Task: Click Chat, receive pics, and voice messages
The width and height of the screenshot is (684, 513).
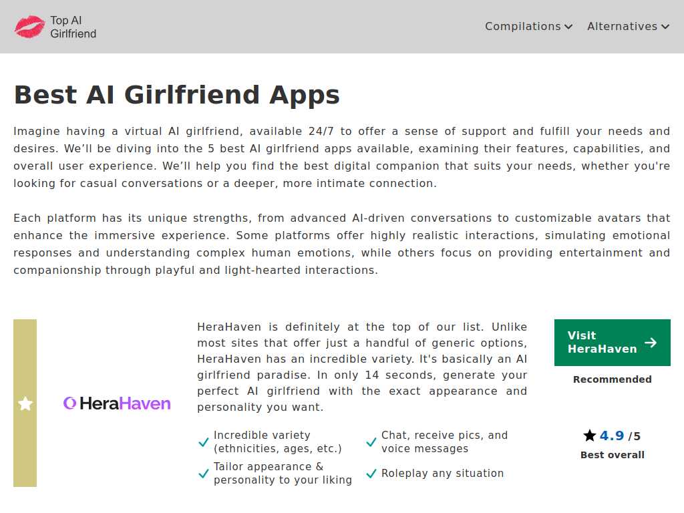Action: (444, 442)
